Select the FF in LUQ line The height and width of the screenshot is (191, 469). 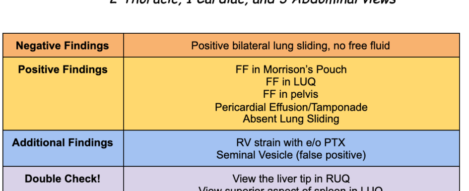pos(291,81)
